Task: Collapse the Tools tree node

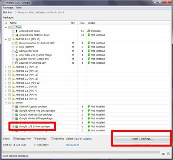Action: pyautogui.click(x=6, y=27)
